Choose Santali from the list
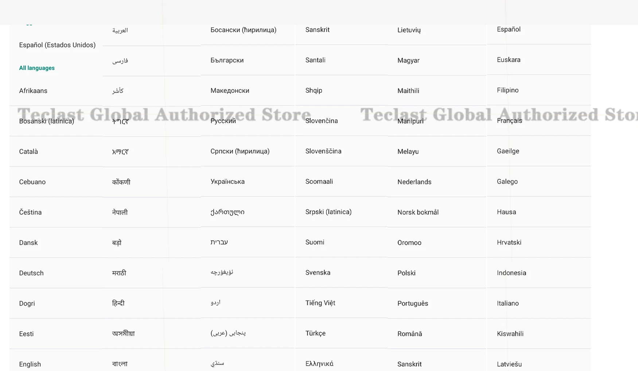The height and width of the screenshot is (371, 638). pyautogui.click(x=315, y=60)
